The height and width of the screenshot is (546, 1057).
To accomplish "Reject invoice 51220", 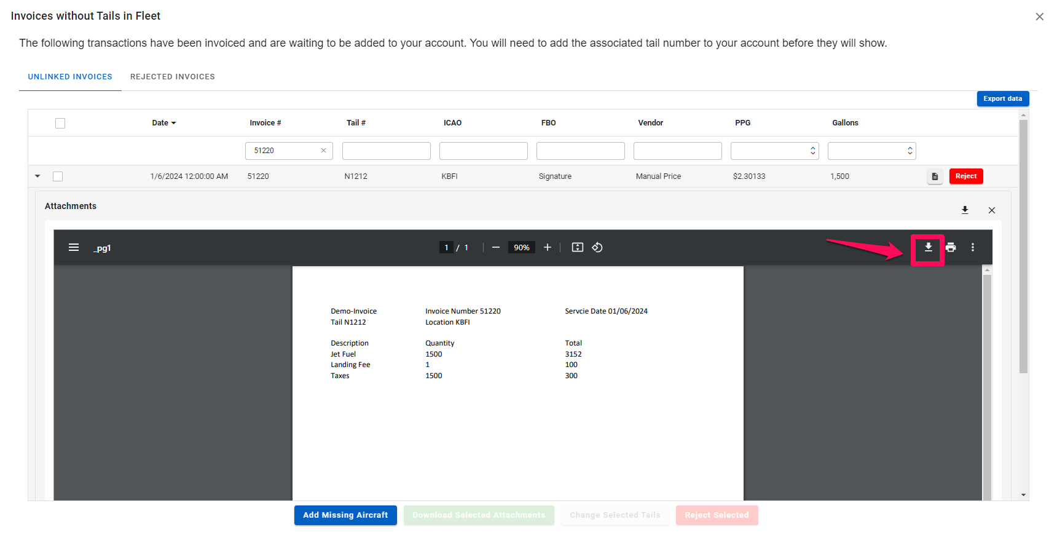I will (x=966, y=176).
